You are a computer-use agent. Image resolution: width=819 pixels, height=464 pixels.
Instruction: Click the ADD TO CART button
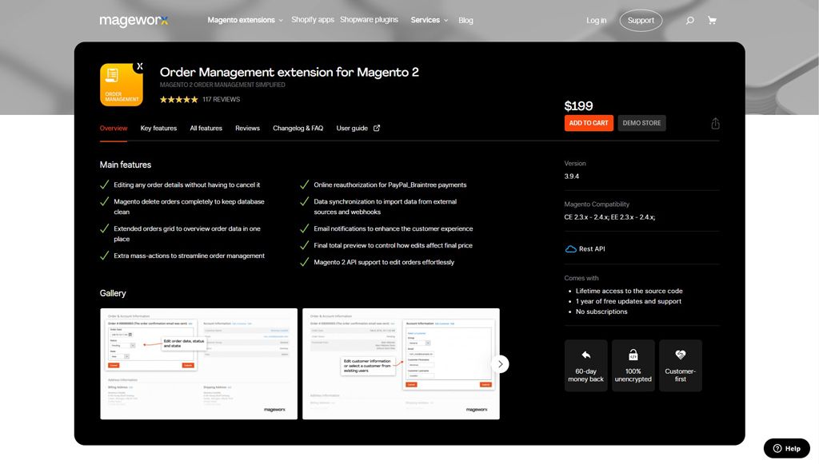589,123
